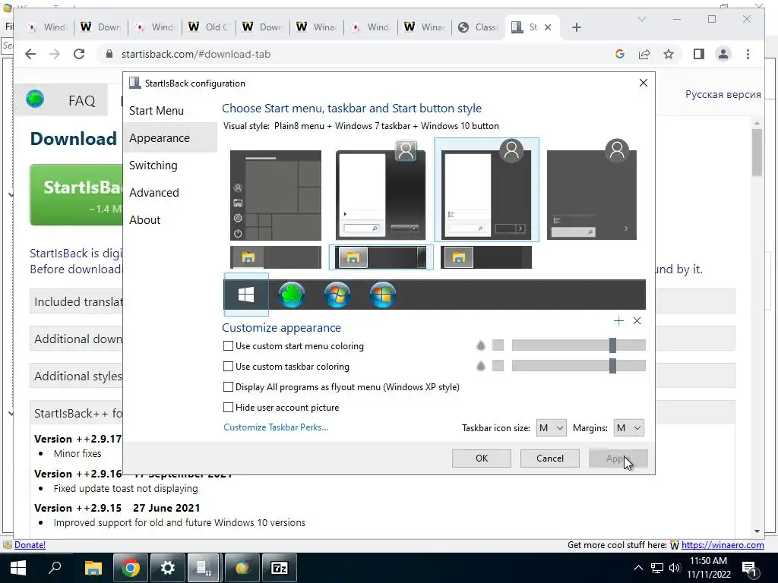Open 7-Zip from taskbar

click(x=280, y=568)
